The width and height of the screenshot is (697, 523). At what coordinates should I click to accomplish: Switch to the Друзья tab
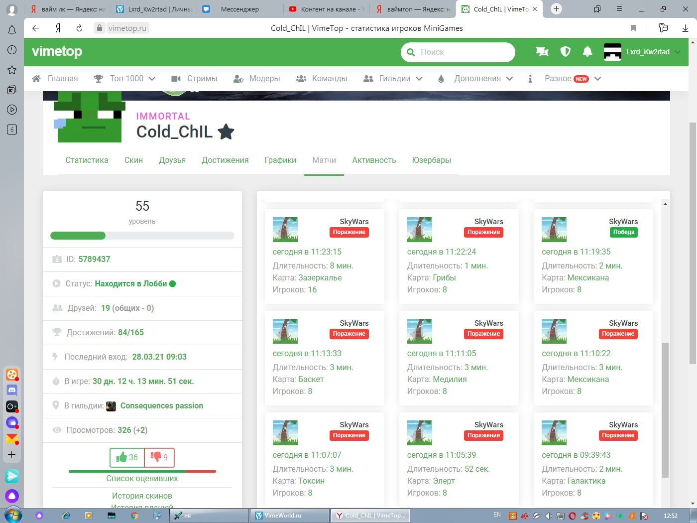[x=172, y=160]
